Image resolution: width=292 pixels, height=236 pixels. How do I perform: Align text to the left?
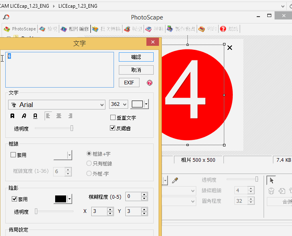[x=48, y=116]
